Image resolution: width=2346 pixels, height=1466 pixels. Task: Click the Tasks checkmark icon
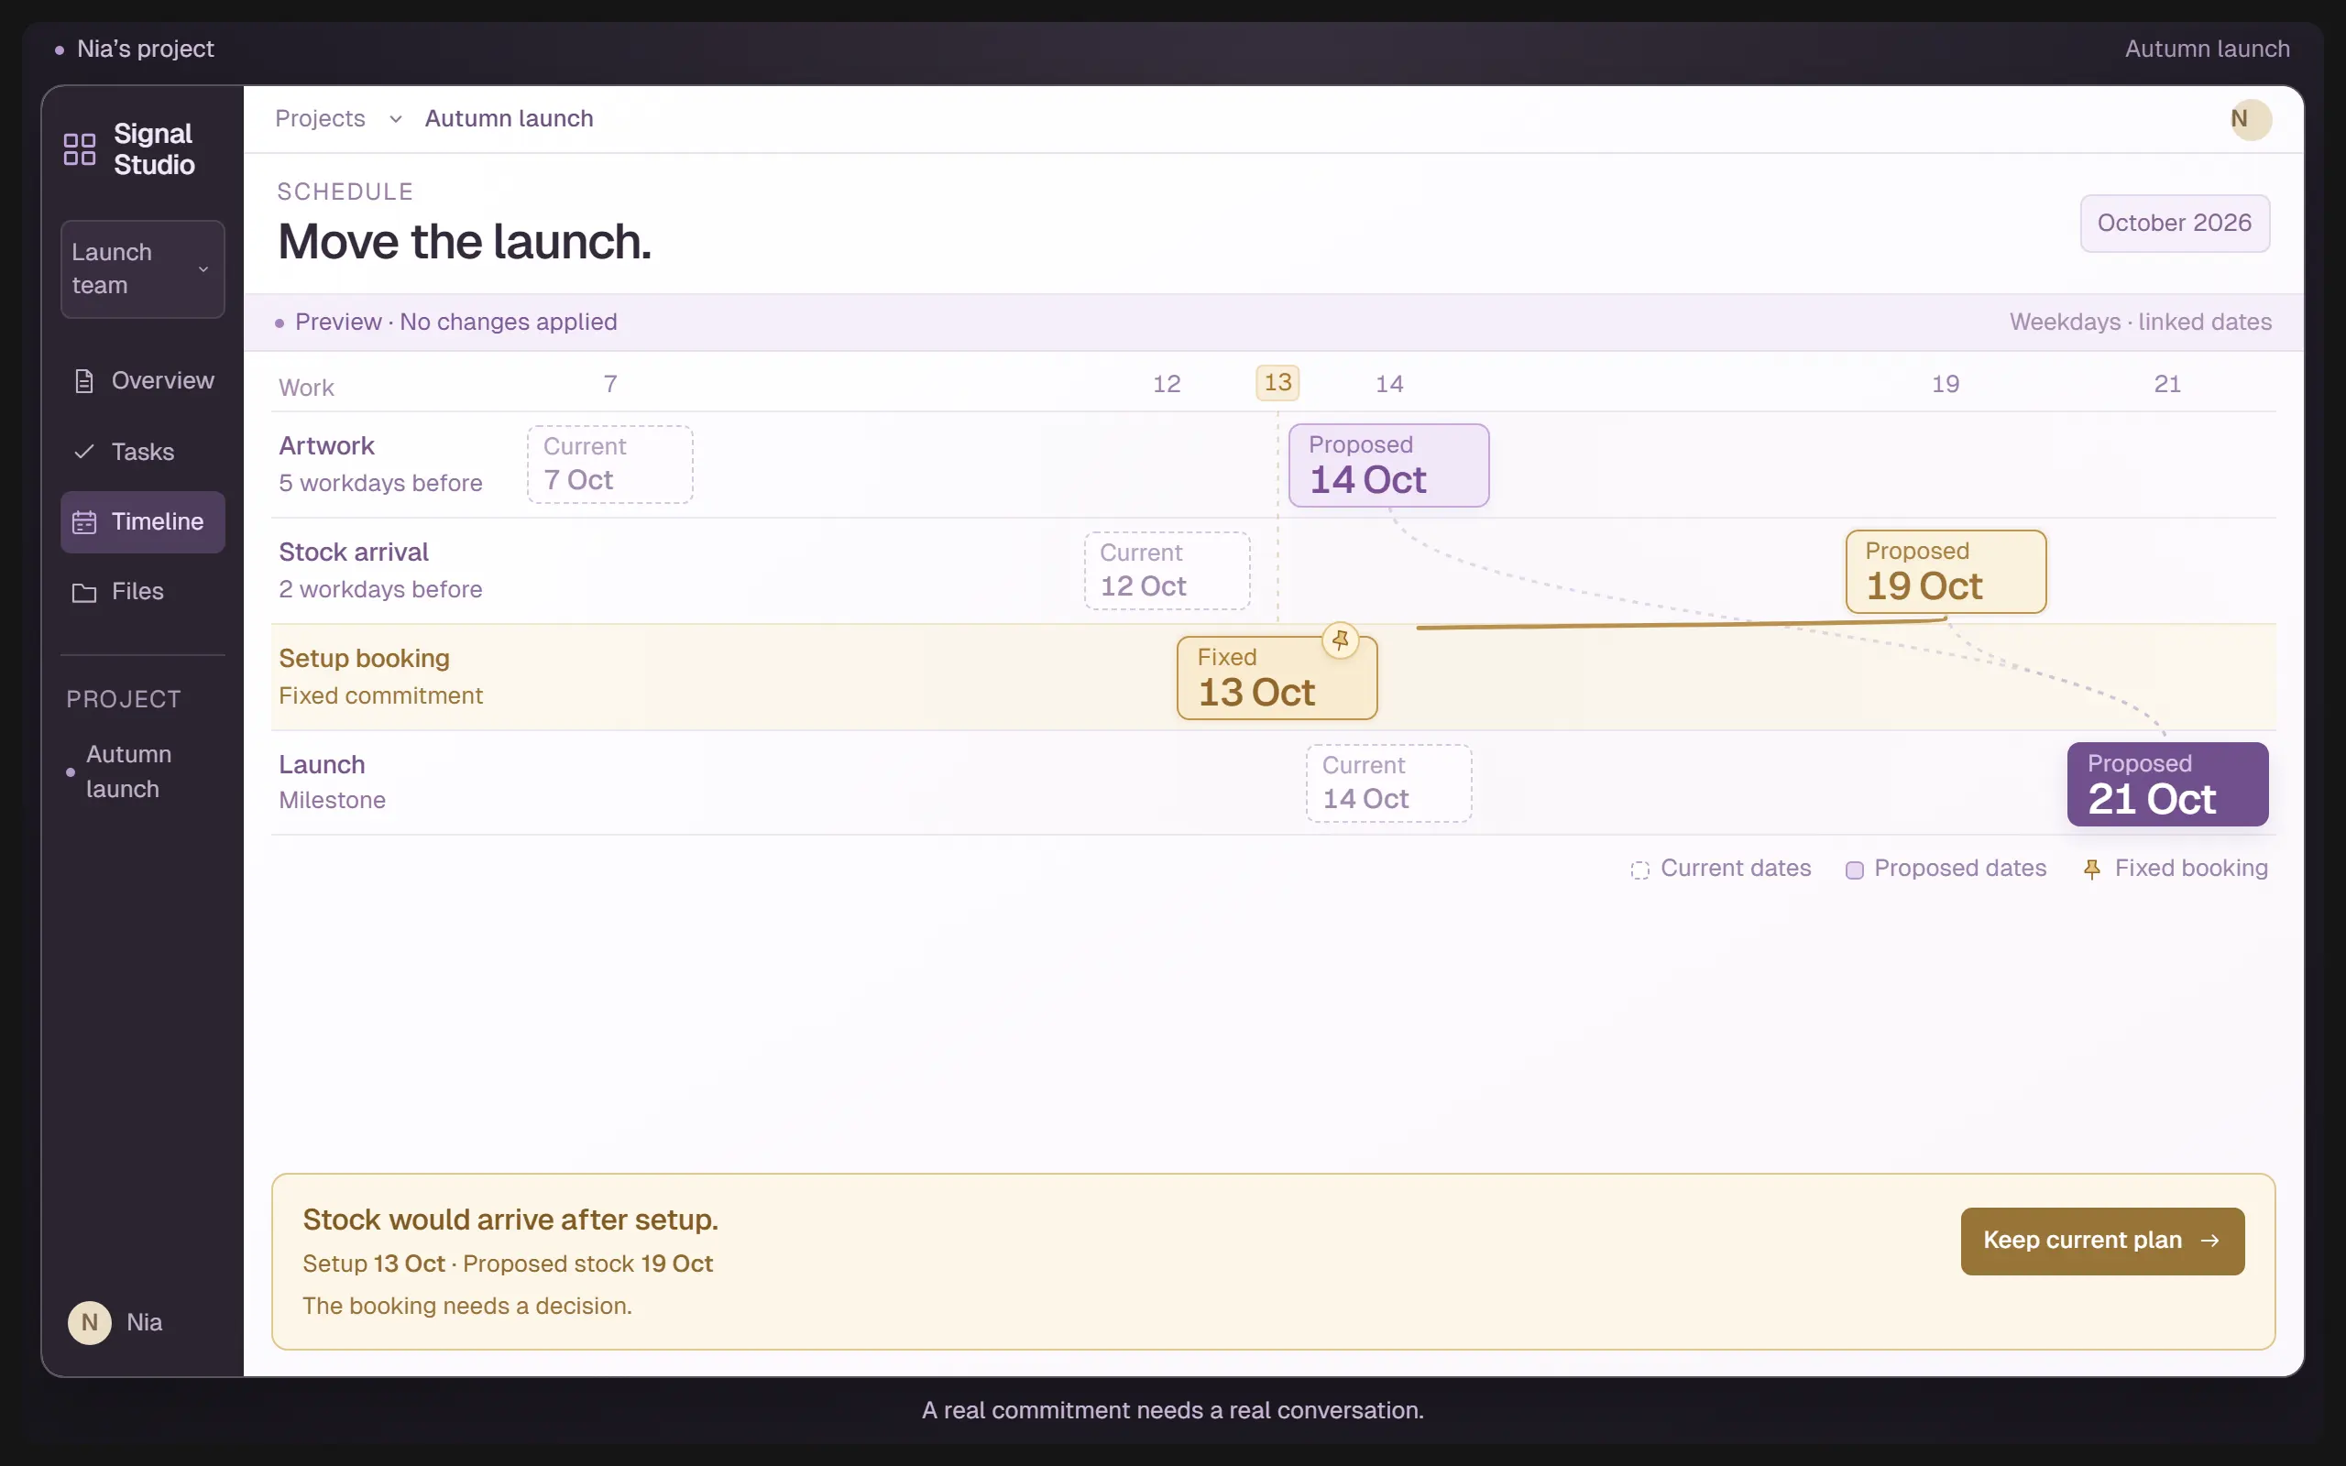[x=84, y=452]
